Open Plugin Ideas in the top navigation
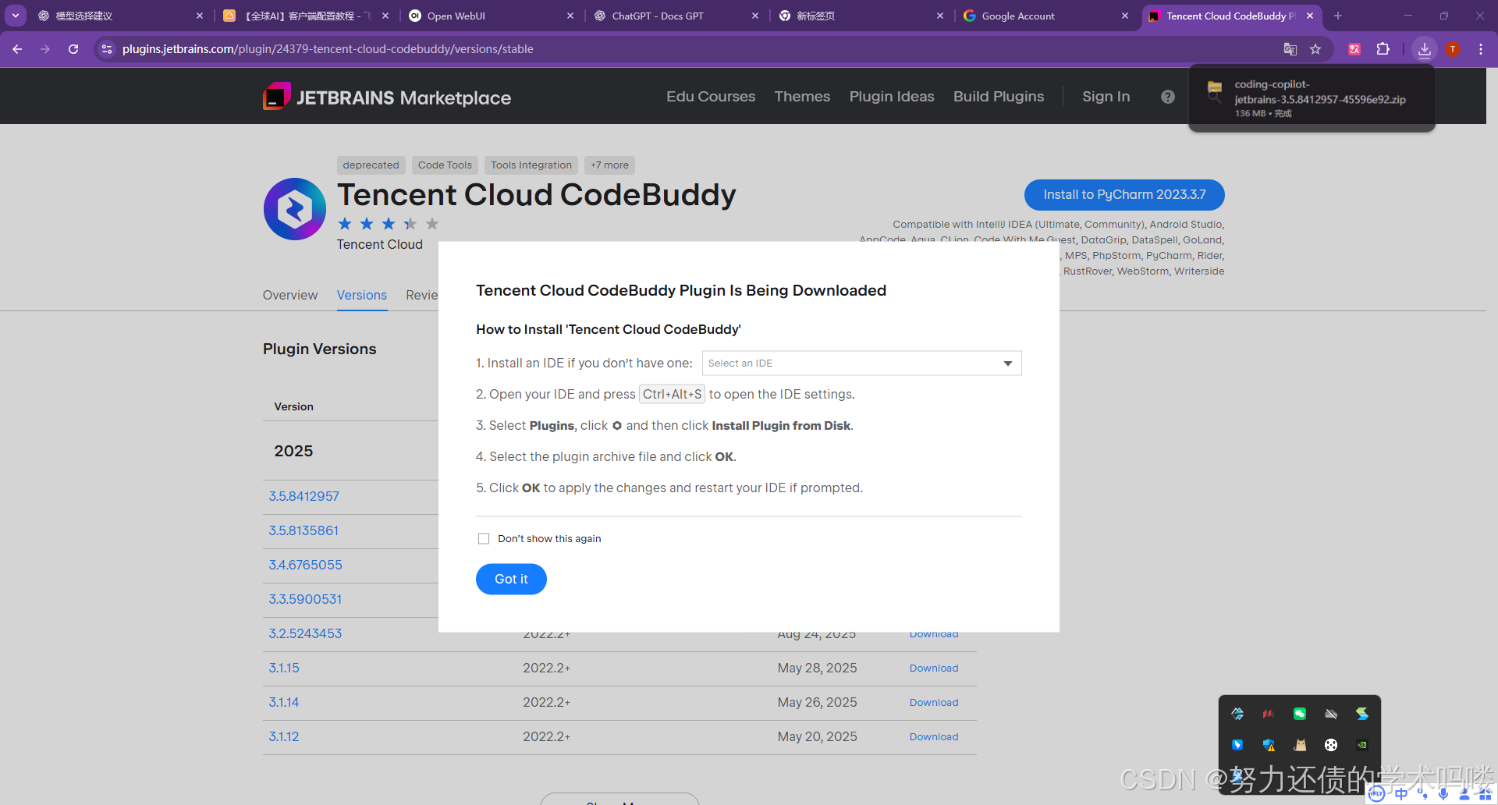 pos(892,97)
